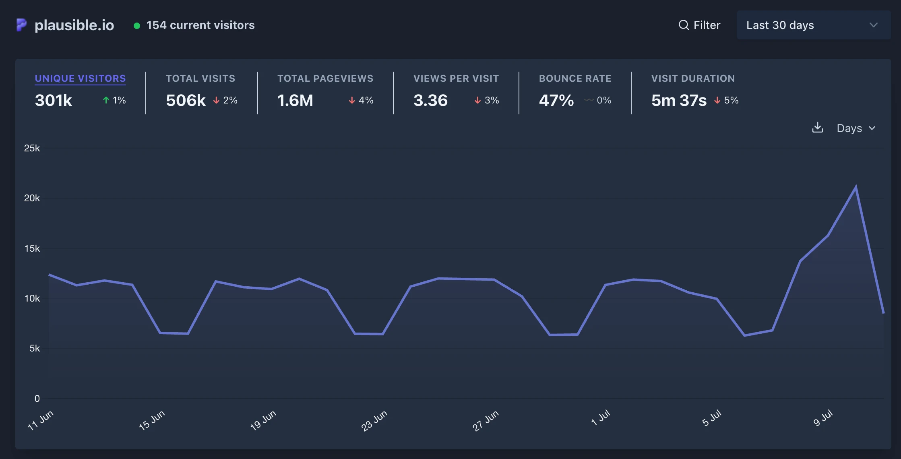Click the green up arrow beside 1%
Screen dimensions: 901x459
pyautogui.click(x=106, y=100)
